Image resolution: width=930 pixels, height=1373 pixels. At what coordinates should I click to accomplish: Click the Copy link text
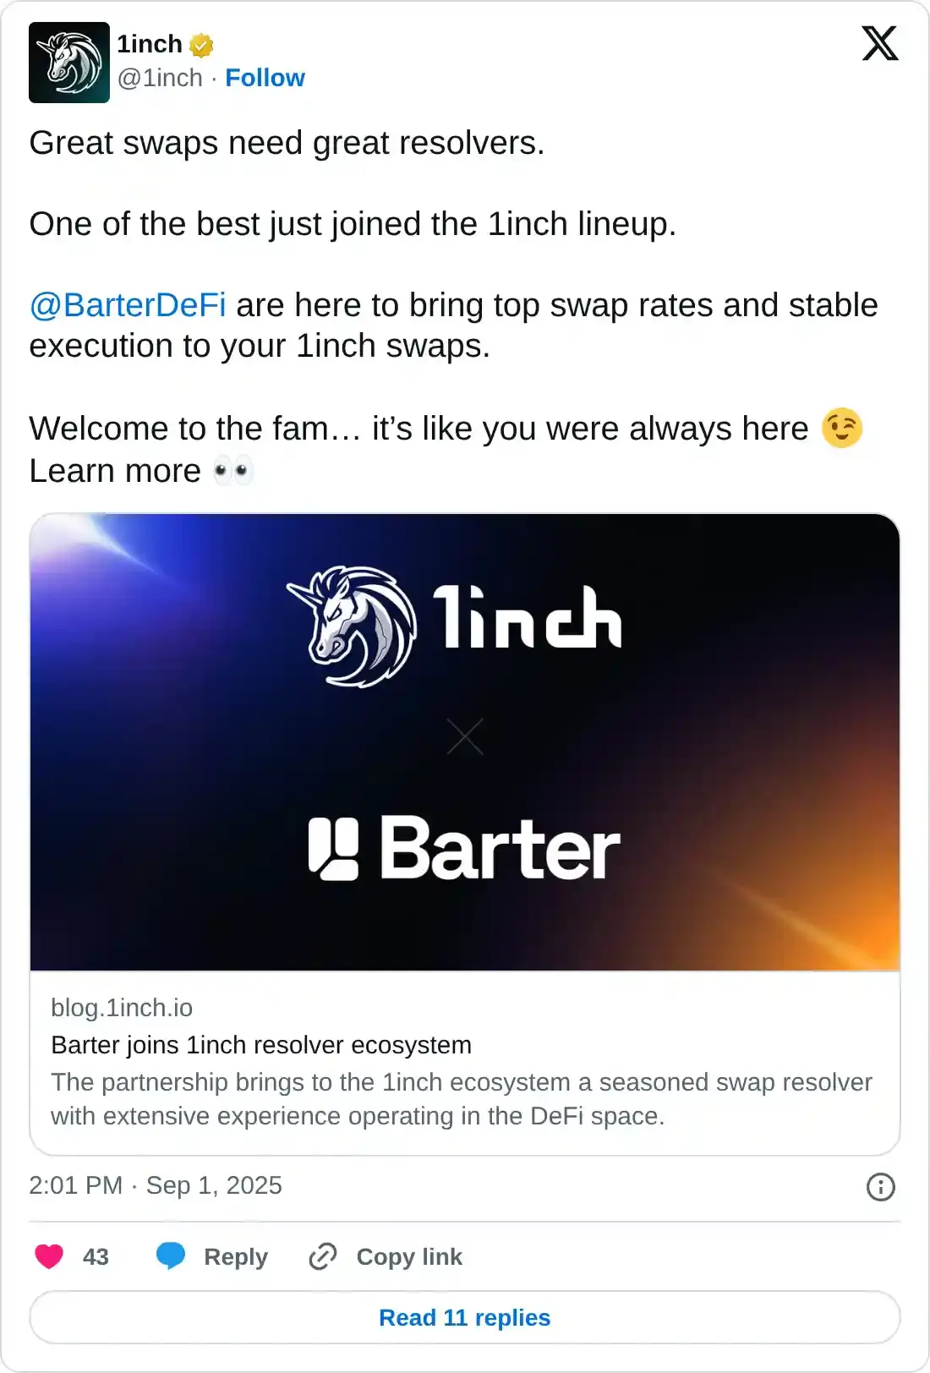[x=409, y=1257]
